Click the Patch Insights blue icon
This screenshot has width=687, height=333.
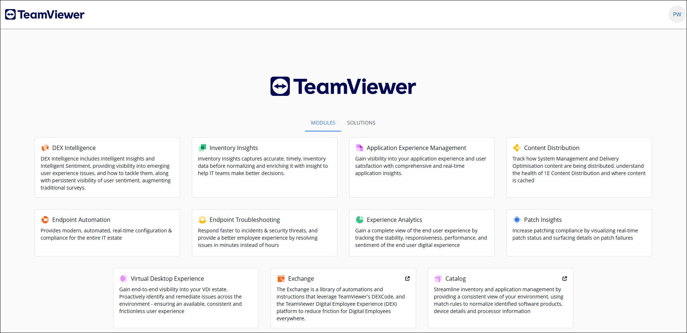[x=517, y=220]
